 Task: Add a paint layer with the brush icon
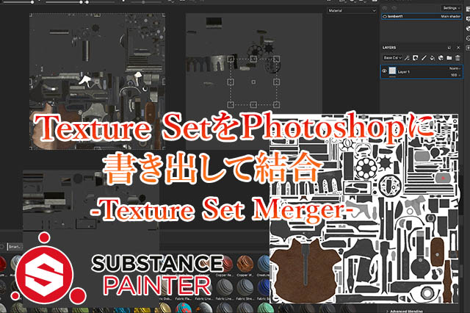(424, 57)
